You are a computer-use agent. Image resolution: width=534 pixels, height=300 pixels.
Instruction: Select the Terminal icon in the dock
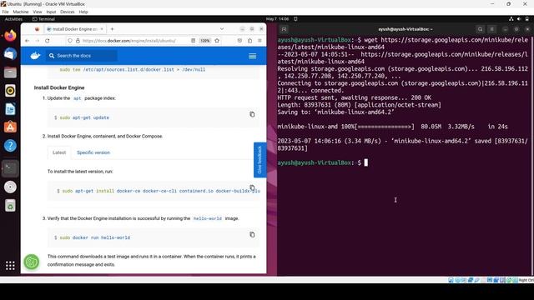click(10, 168)
